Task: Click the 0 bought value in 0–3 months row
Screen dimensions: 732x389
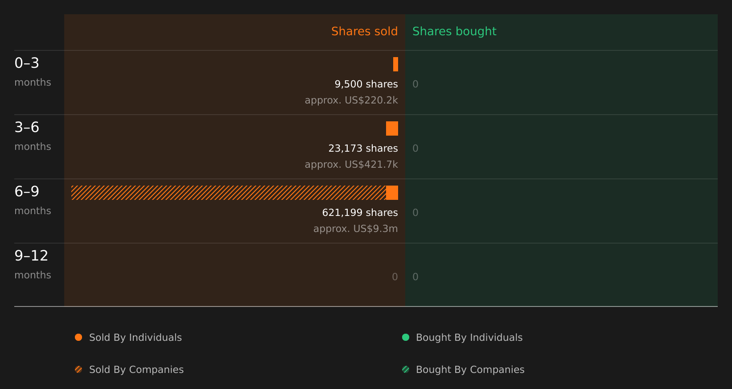Action: click(415, 84)
